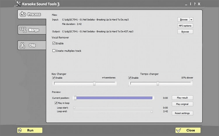This screenshot has width=219, height=136.
Task: Click the Merge tab icon
Action: [23, 30]
